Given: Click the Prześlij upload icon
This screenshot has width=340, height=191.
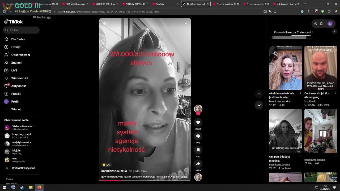Looking at the screenshot, I should 6,94.
